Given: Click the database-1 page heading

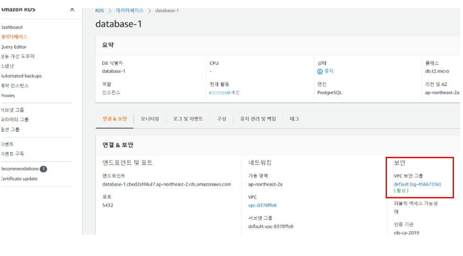Looking at the screenshot, I should (118, 24).
